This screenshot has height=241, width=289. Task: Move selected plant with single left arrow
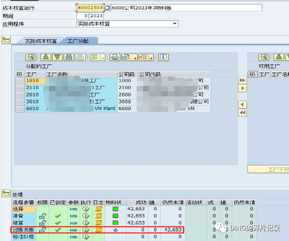pos(243,105)
